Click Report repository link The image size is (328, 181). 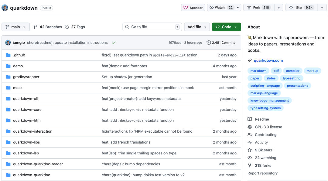pyautogui.click(x=262, y=173)
